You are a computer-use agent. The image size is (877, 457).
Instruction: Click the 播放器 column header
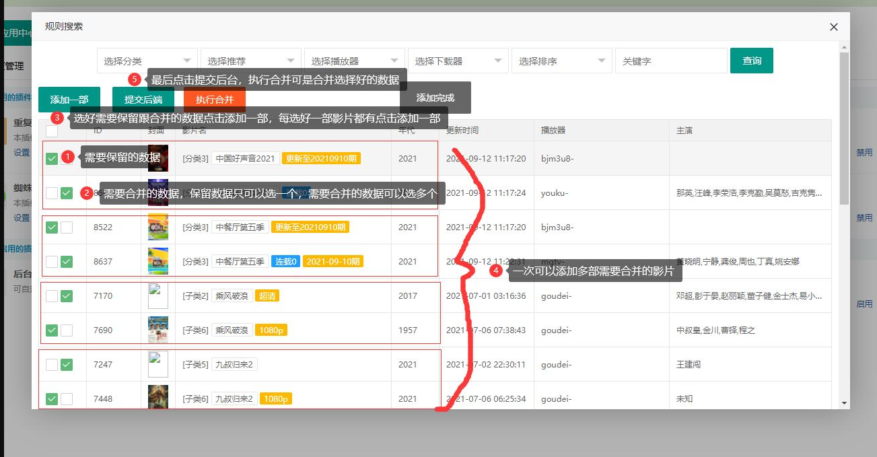[x=553, y=131]
